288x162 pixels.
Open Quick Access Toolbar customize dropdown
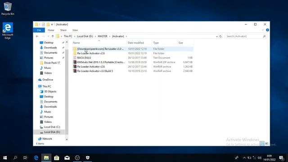52,24
